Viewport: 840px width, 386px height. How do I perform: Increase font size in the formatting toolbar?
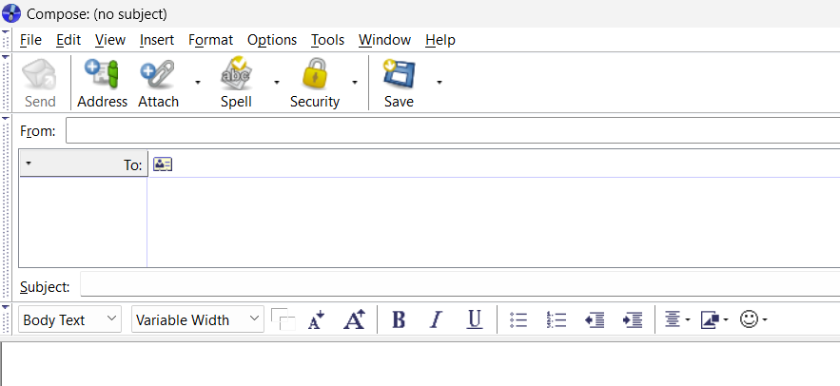354,320
